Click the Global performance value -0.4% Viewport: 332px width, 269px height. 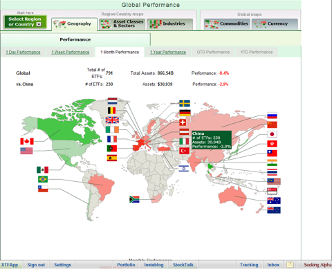(223, 73)
